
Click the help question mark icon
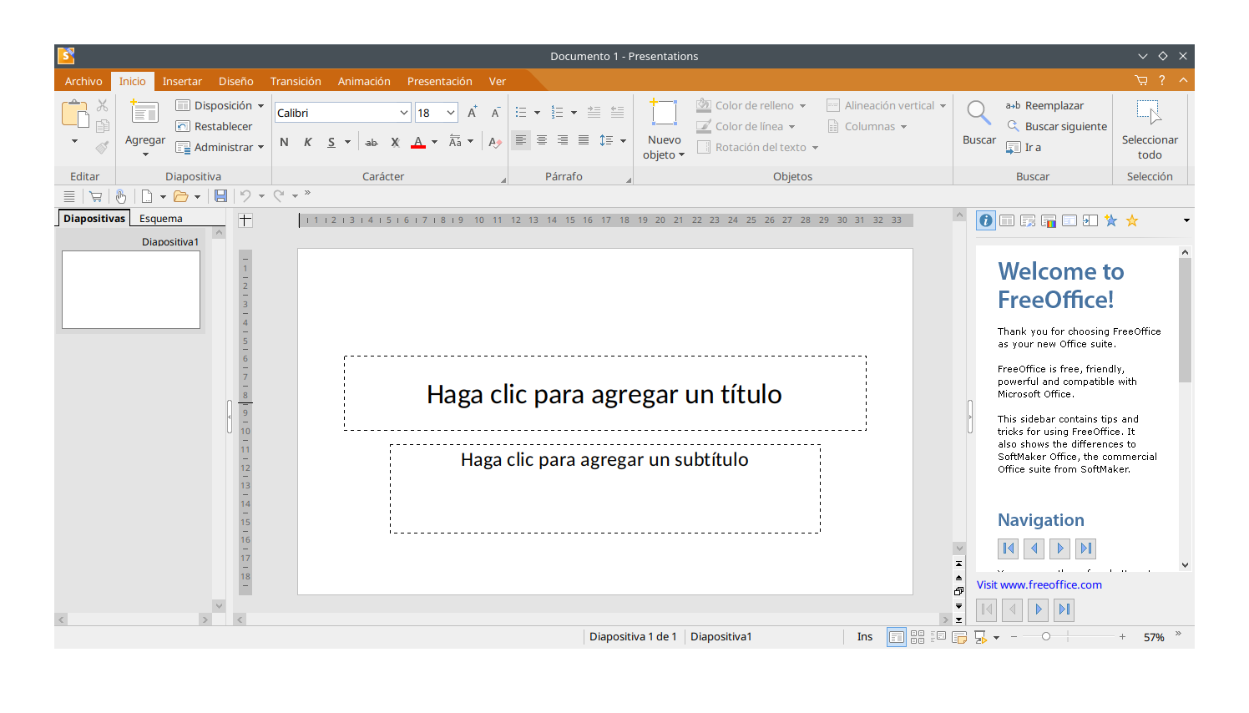pyautogui.click(x=1162, y=80)
